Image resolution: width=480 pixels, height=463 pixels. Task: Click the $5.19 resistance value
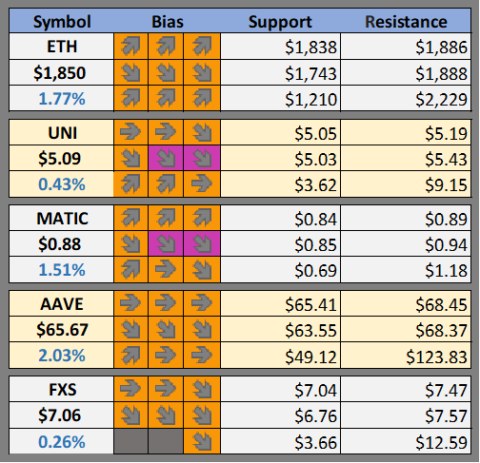(x=446, y=133)
